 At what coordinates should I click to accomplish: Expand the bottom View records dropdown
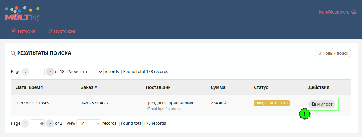(89, 124)
